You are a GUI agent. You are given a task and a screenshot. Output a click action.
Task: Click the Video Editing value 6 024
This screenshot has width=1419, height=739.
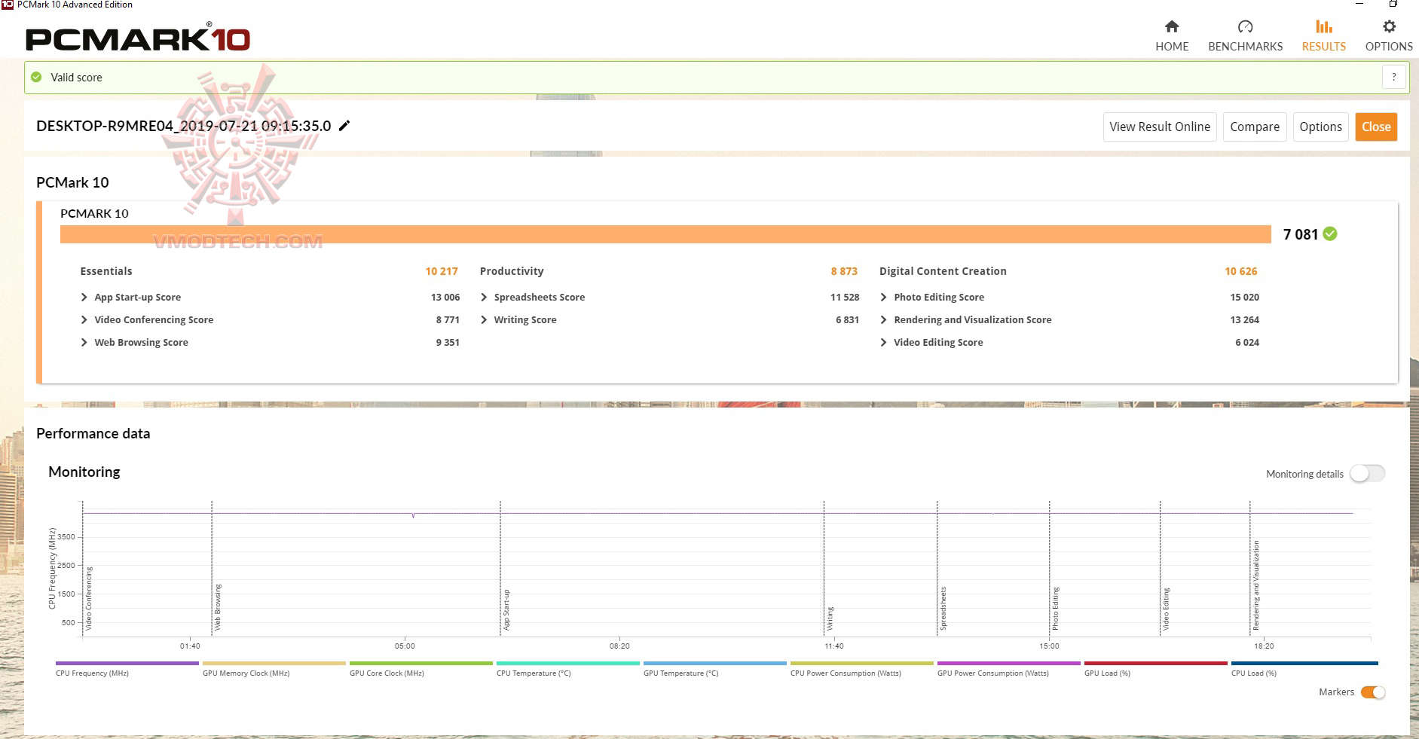1247,343
